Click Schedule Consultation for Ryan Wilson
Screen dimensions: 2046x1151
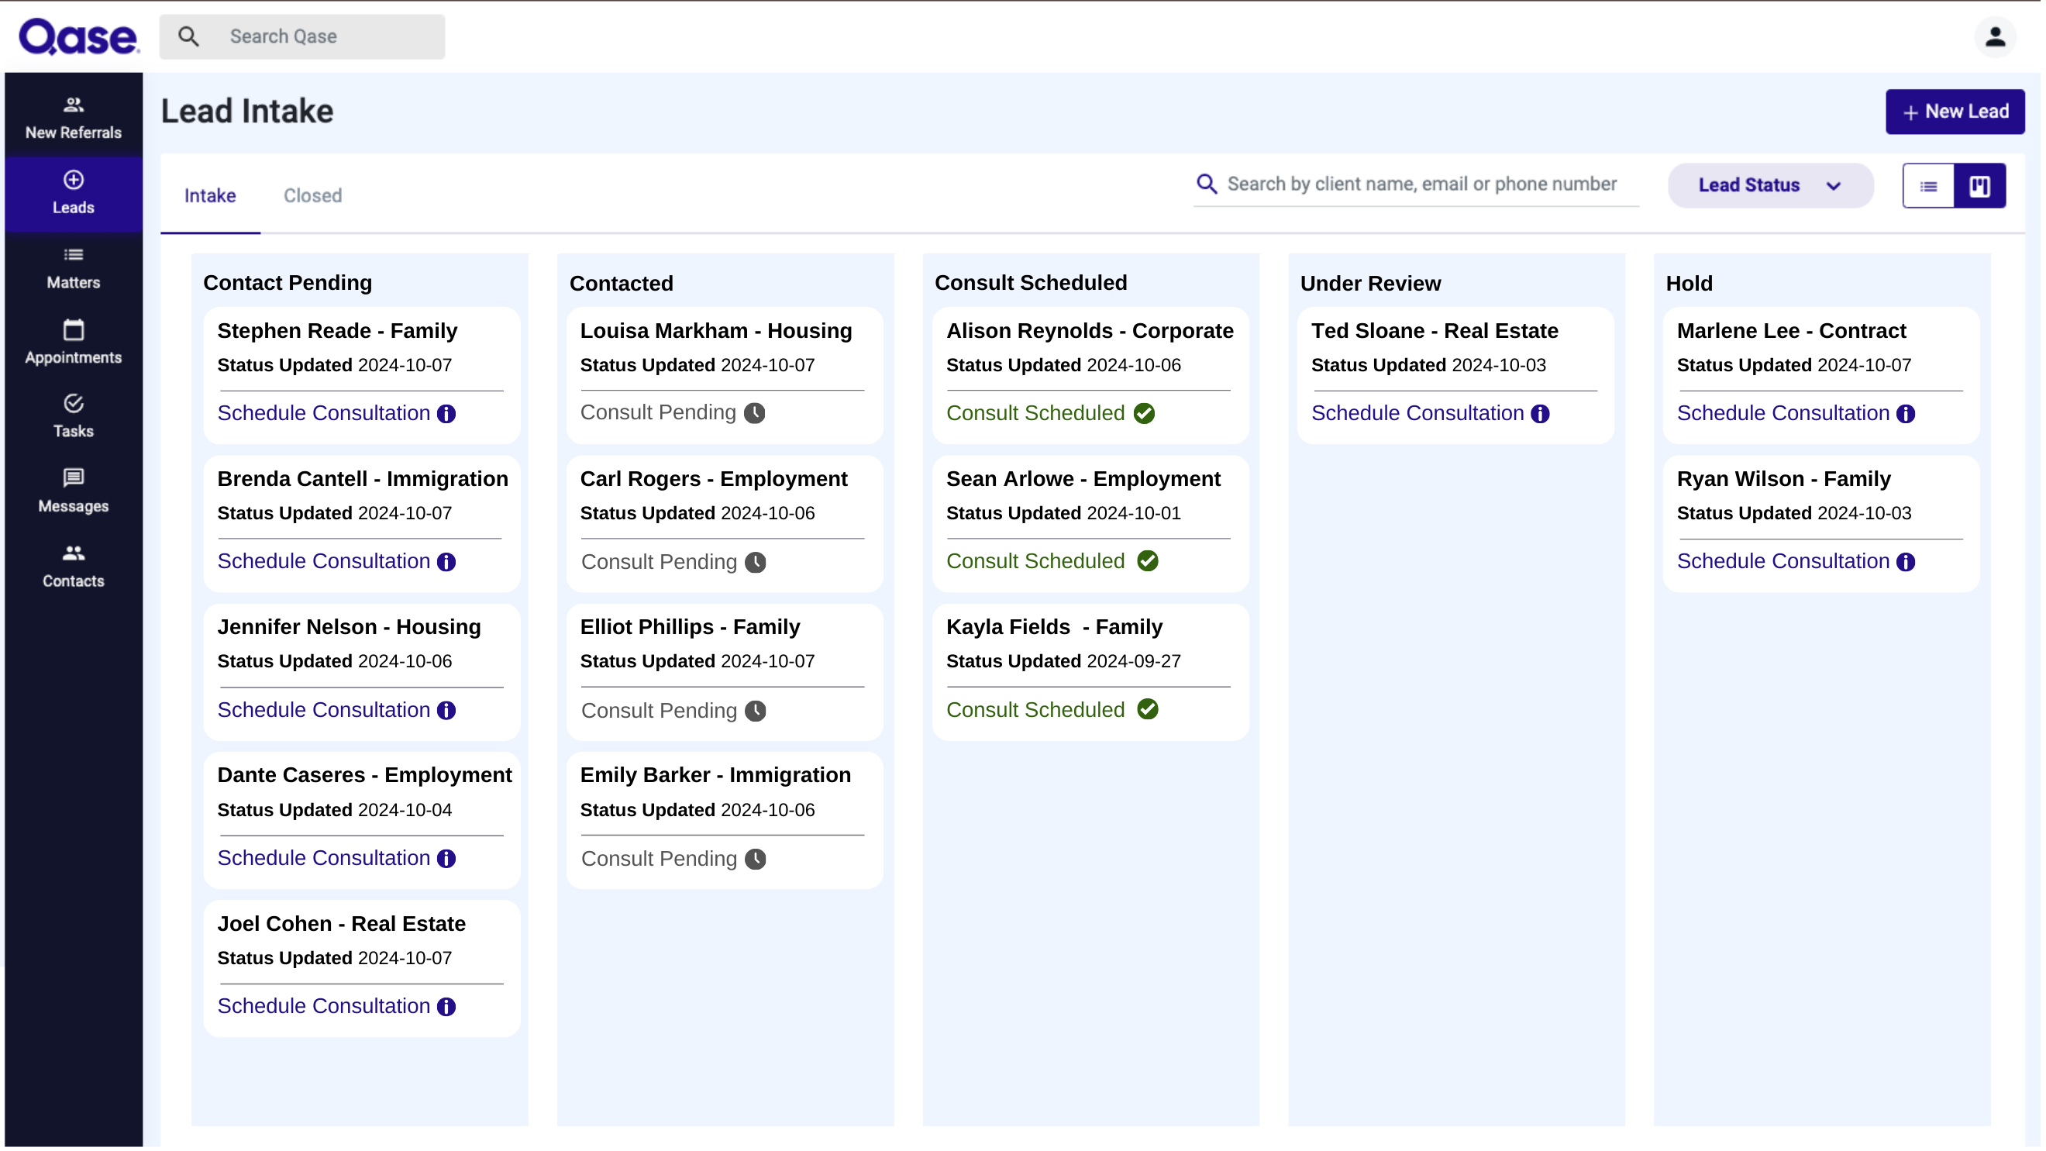click(x=1786, y=563)
